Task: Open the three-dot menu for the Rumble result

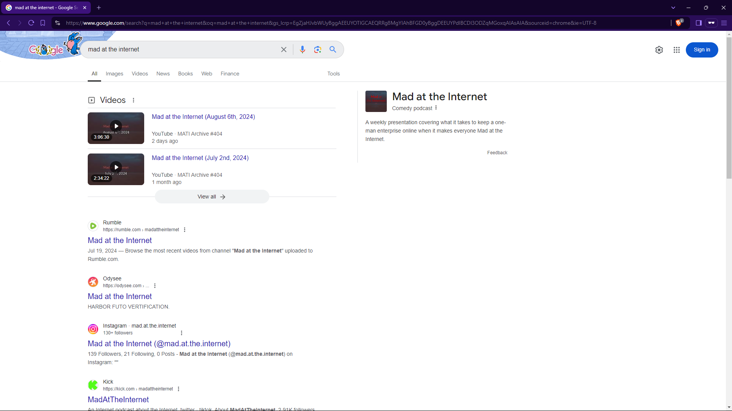Action: (185, 230)
